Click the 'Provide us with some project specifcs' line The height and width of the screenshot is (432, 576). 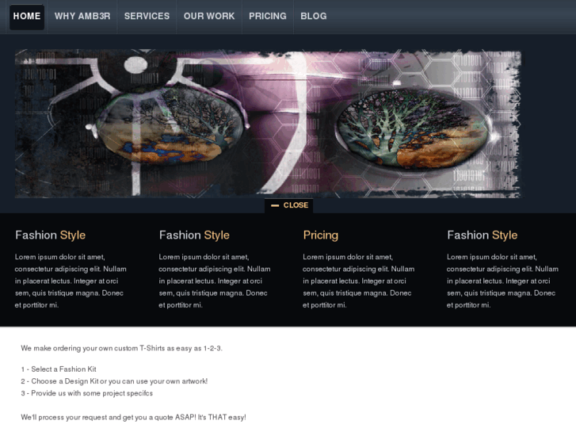(x=86, y=393)
